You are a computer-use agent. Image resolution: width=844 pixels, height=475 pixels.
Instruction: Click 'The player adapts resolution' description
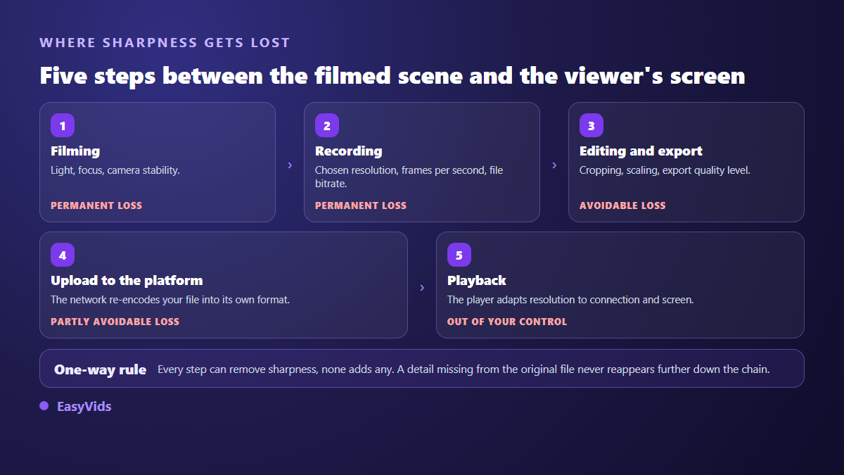pos(570,300)
